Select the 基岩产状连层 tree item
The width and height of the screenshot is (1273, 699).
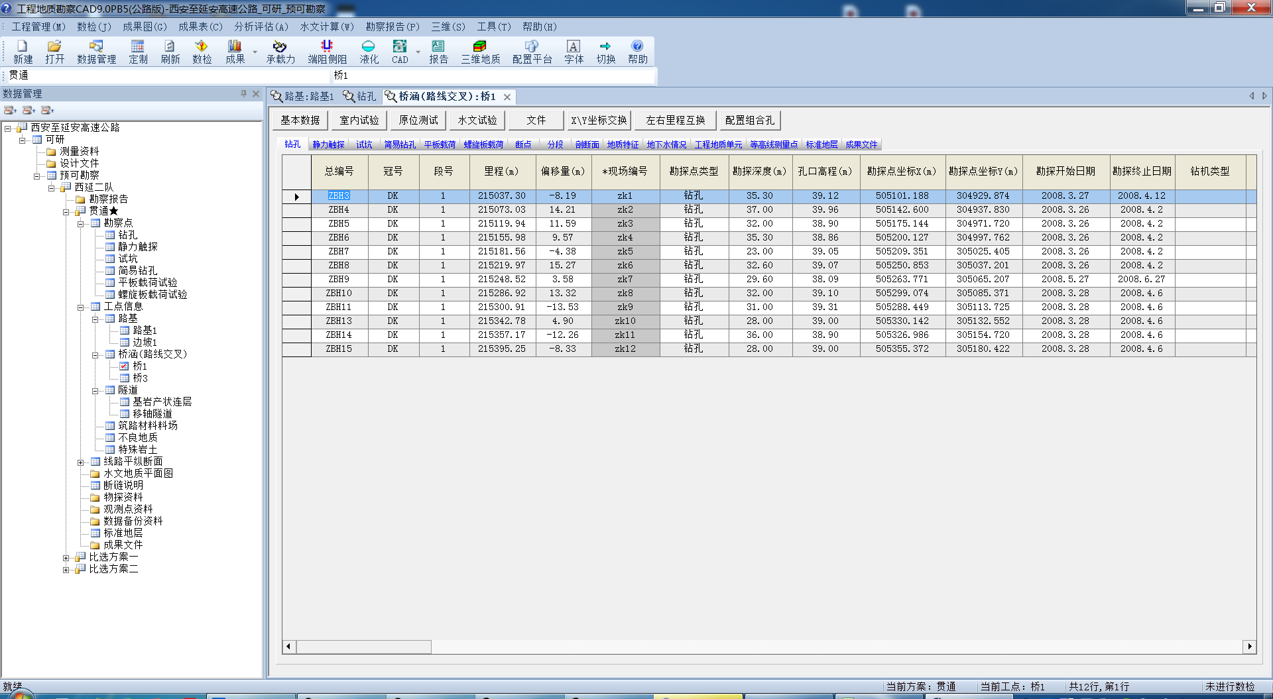click(x=156, y=402)
